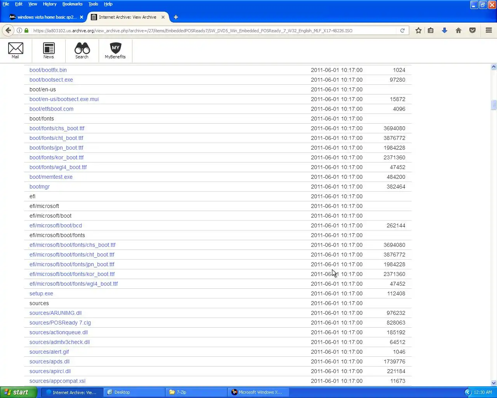The height and width of the screenshot is (398, 497).
Task: Open the News toolbar icon
Action: 49,51
